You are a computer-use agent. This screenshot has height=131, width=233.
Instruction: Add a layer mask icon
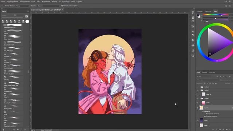pyautogui.click(x=220, y=130)
